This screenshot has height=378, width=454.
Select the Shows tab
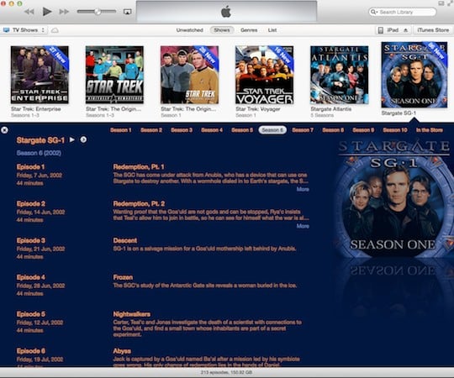[222, 30]
